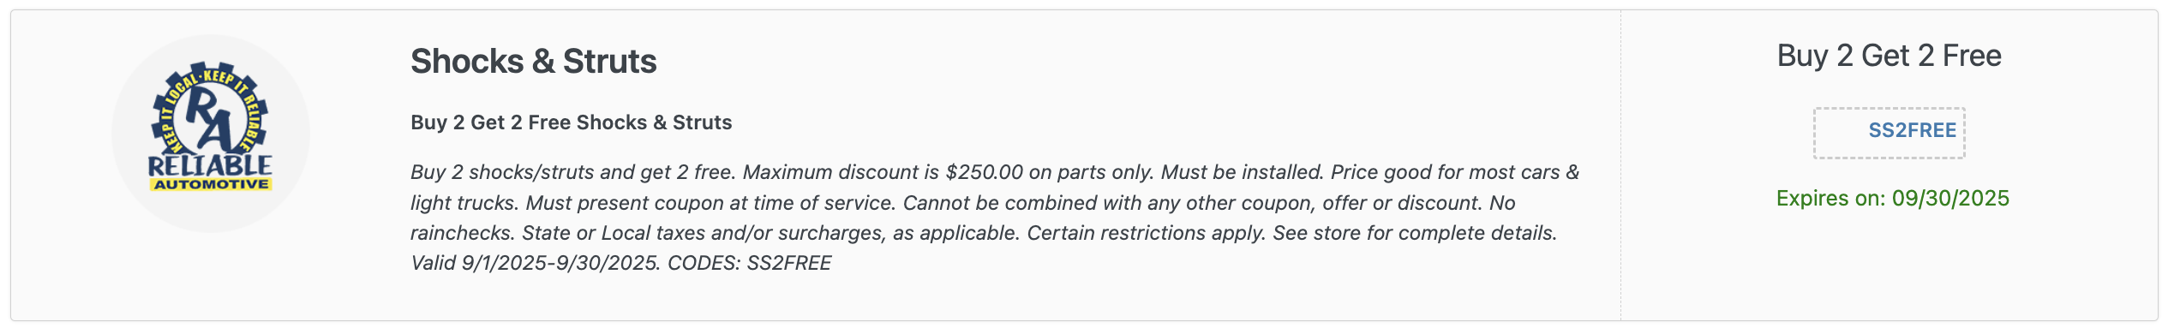Viewport: 2168px width, 334px height.
Task: Click the RA letters inside the gear
Action: tap(209, 118)
